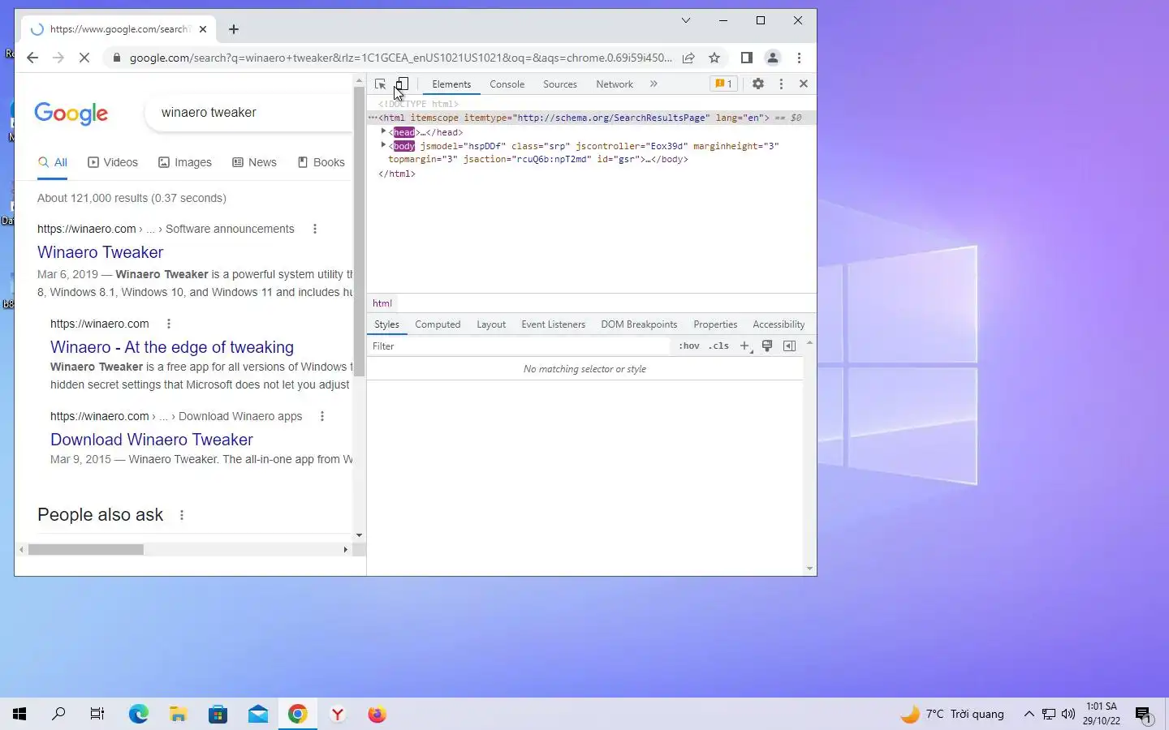Open the Chrome profile avatar
The height and width of the screenshot is (730, 1169).
[773, 58]
